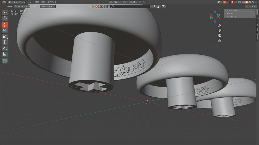This screenshot has height=145, width=259.
Task: Click the negative Z axis blue circle on gizmo
Action: (215, 22)
